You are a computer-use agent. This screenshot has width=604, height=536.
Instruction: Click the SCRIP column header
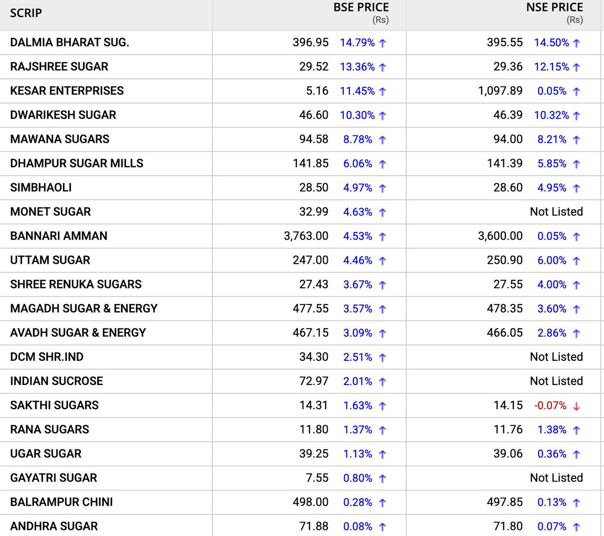[26, 13]
